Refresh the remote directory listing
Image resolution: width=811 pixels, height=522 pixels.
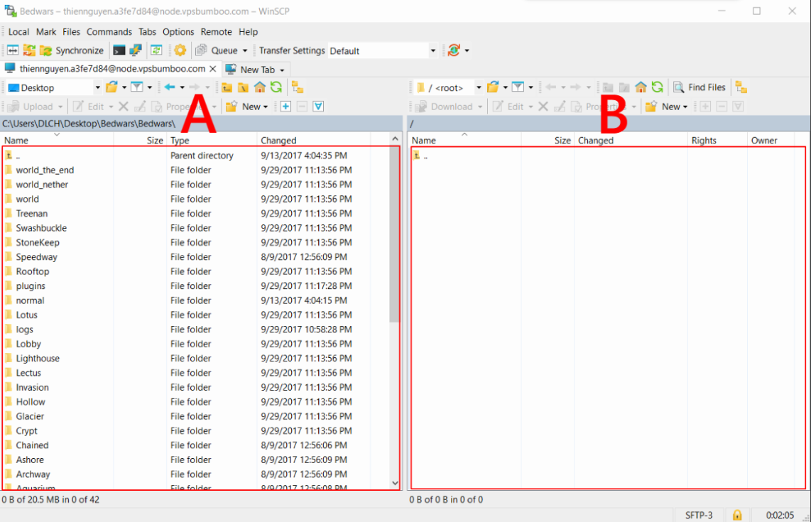(x=658, y=87)
